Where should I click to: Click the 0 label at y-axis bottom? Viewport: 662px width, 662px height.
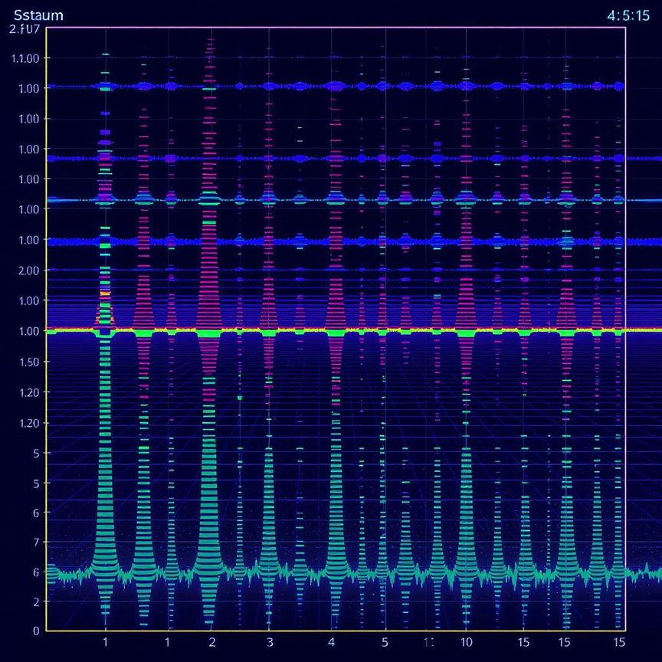(x=35, y=631)
